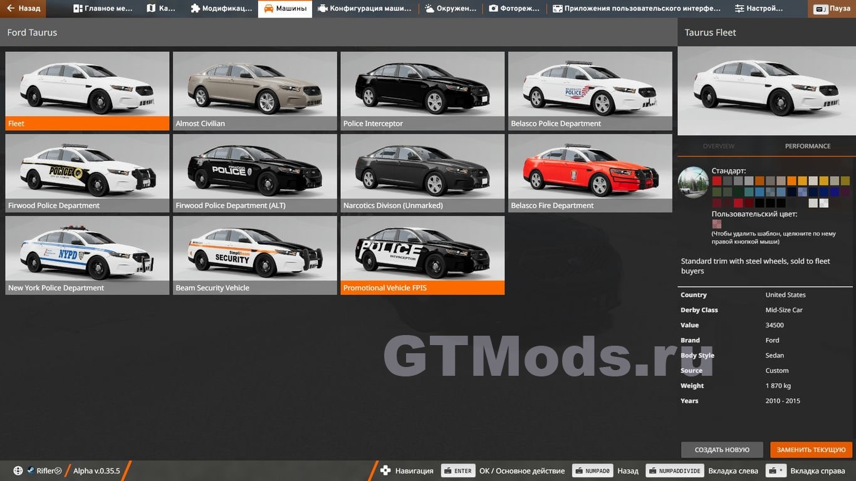The height and width of the screenshot is (481, 856).
Task: Select the Belasco Police Department configuration
Action: 590,91
